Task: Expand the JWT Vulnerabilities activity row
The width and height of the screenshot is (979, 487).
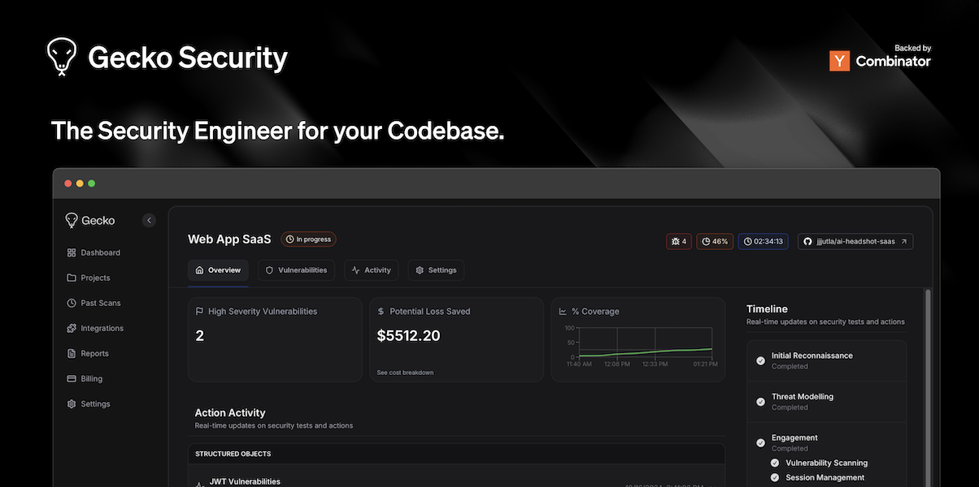Action: pyautogui.click(x=245, y=481)
